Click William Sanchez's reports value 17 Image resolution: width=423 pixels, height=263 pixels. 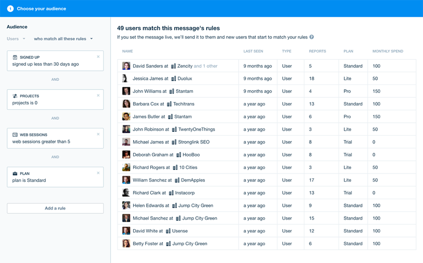pos(311,180)
